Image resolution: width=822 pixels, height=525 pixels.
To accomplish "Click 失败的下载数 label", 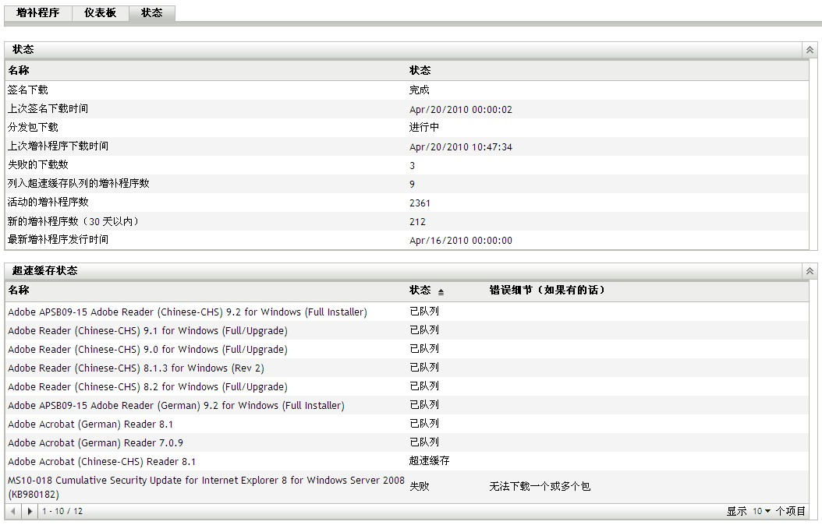I will [37, 165].
